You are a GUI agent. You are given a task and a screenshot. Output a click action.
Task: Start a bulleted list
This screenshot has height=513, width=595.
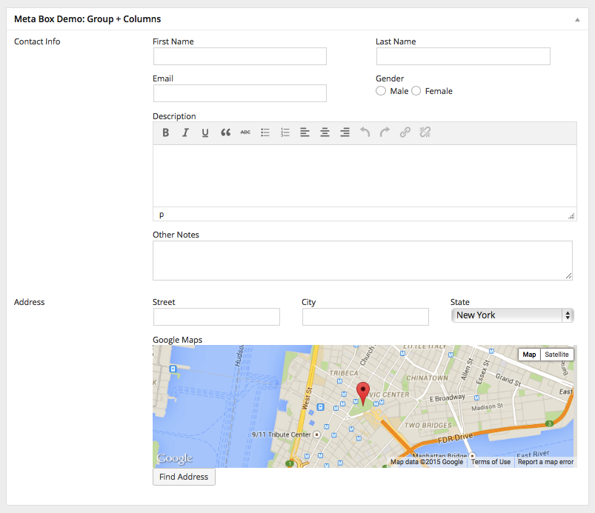click(x=265, y=133)
